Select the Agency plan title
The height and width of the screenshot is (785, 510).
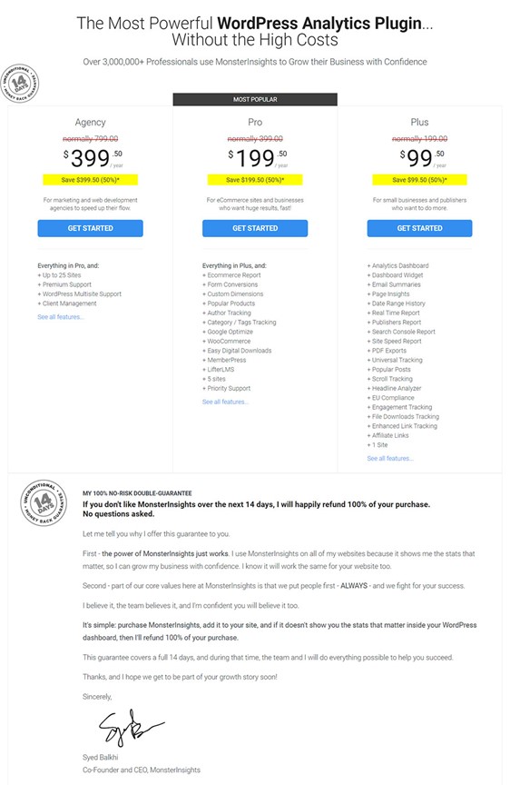pyautogui.click(x=91, y=122)
